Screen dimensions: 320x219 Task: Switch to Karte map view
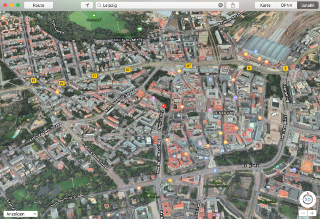pos(265,5)
